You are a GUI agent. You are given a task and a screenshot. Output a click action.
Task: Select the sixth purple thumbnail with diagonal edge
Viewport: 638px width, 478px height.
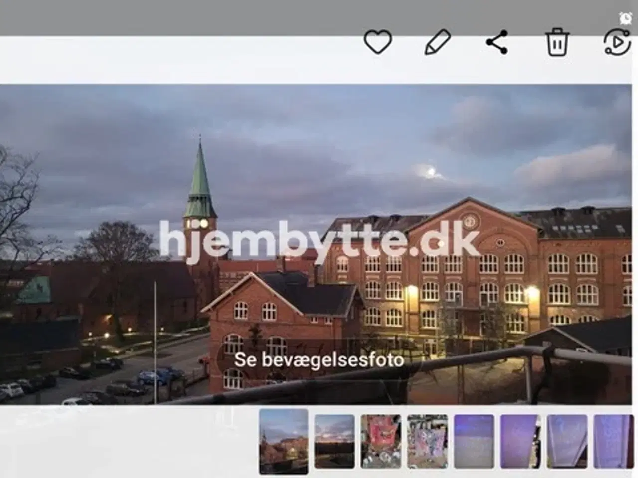click(x=520, y=441)
